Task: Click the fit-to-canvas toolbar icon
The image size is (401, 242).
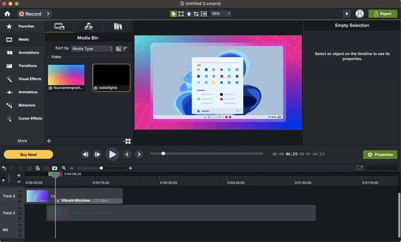Action: (x=204, y=14)
